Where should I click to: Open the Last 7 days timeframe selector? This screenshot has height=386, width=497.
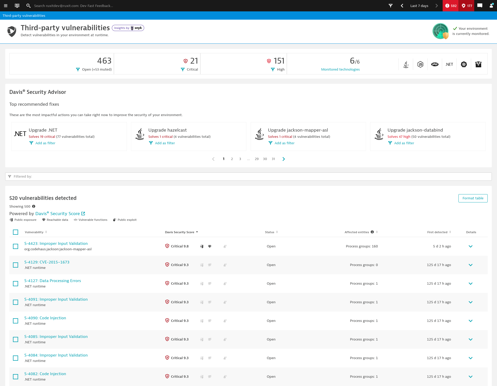pos(419,6)
